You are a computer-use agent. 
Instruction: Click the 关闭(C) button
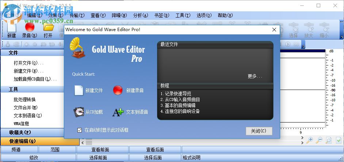tap(259, 131)
